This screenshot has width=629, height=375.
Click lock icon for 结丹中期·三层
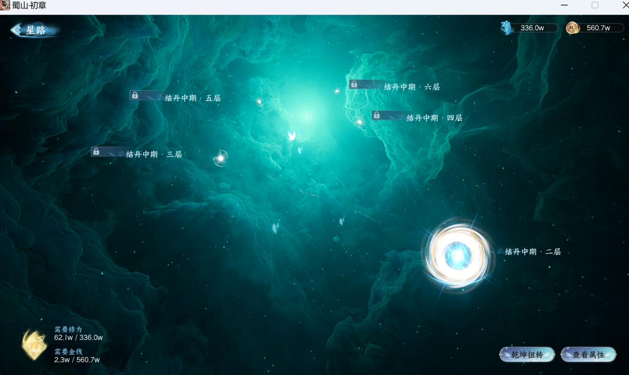[96, 151]
